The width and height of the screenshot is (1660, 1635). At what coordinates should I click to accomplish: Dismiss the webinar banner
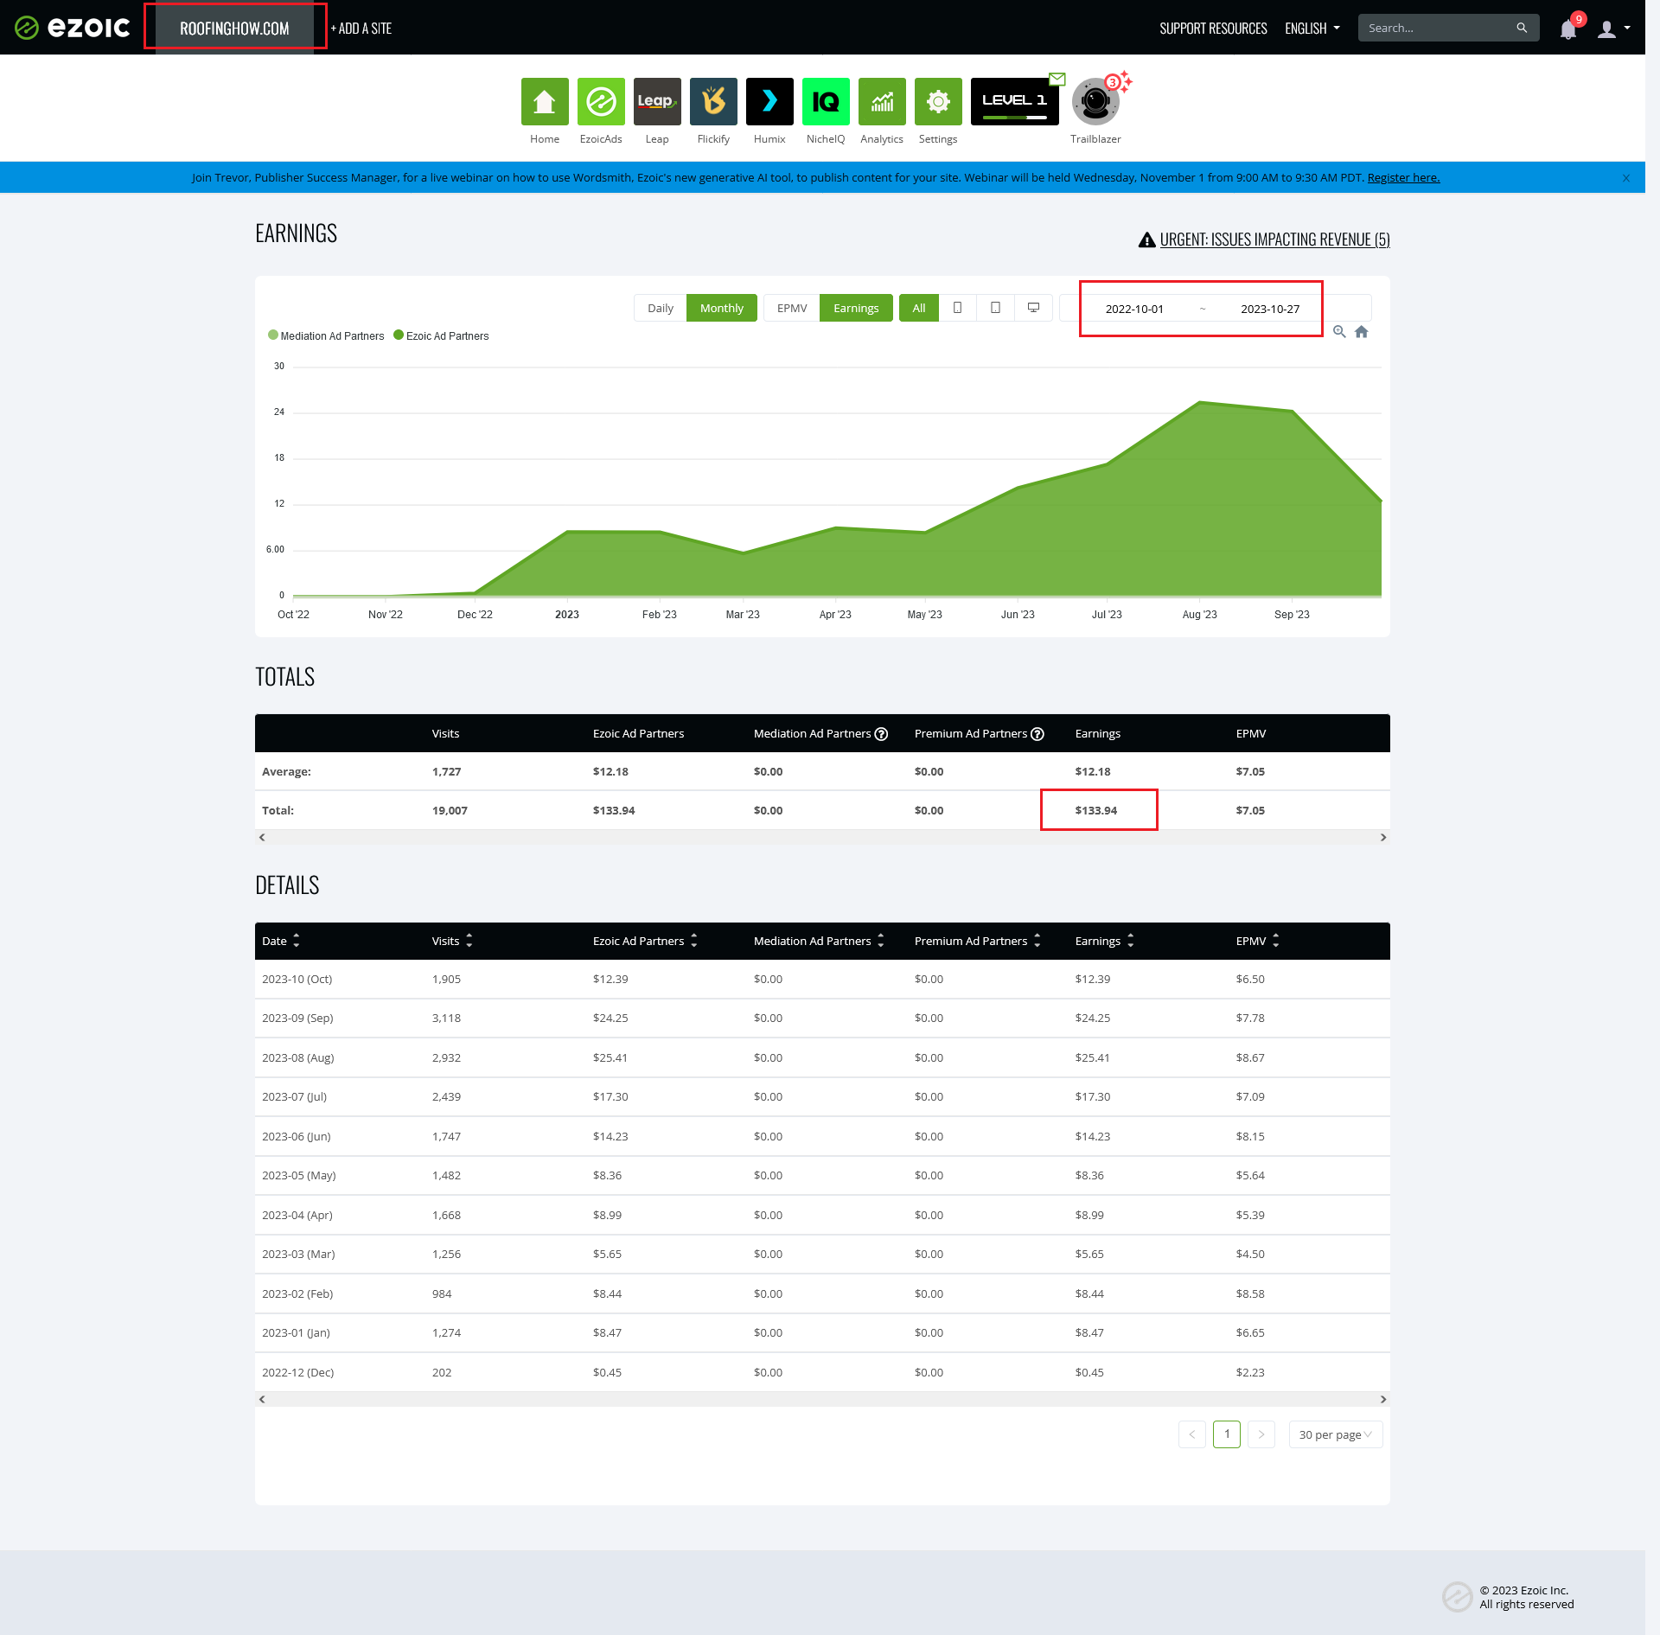pos(1626,178)
